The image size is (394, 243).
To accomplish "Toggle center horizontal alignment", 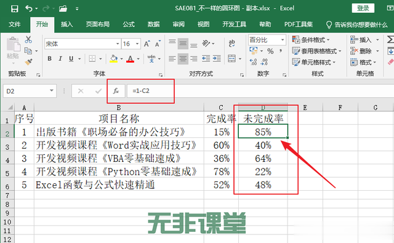I will pyautogui.click(x=183, y=58).
